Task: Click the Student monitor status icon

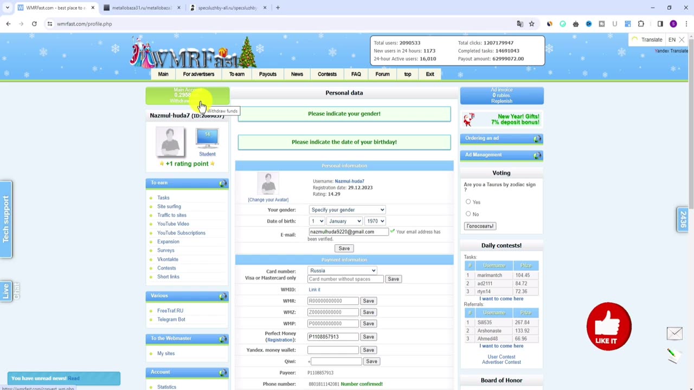Action: coord(207,139)
